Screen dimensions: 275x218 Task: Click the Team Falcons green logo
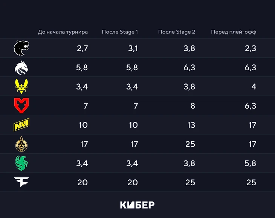pos(21,163)
